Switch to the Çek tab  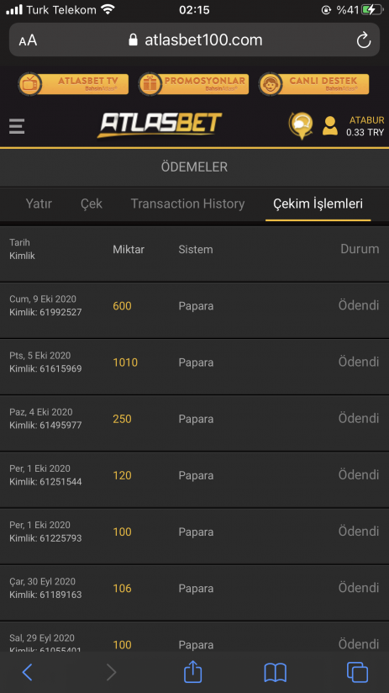pyautogui.click(x=92, y=204)
